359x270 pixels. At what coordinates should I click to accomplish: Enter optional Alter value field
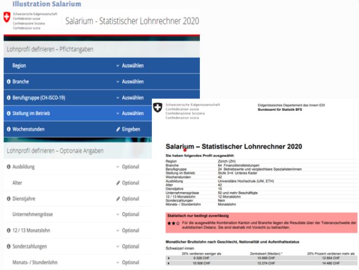(x=128, y=183)
